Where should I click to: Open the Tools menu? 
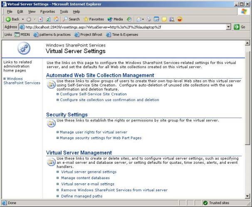pos(64,12)
